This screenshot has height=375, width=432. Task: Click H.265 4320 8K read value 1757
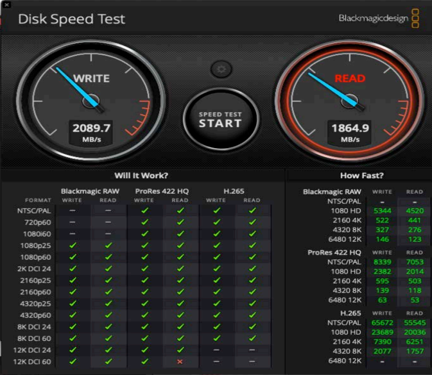(415, 351)
